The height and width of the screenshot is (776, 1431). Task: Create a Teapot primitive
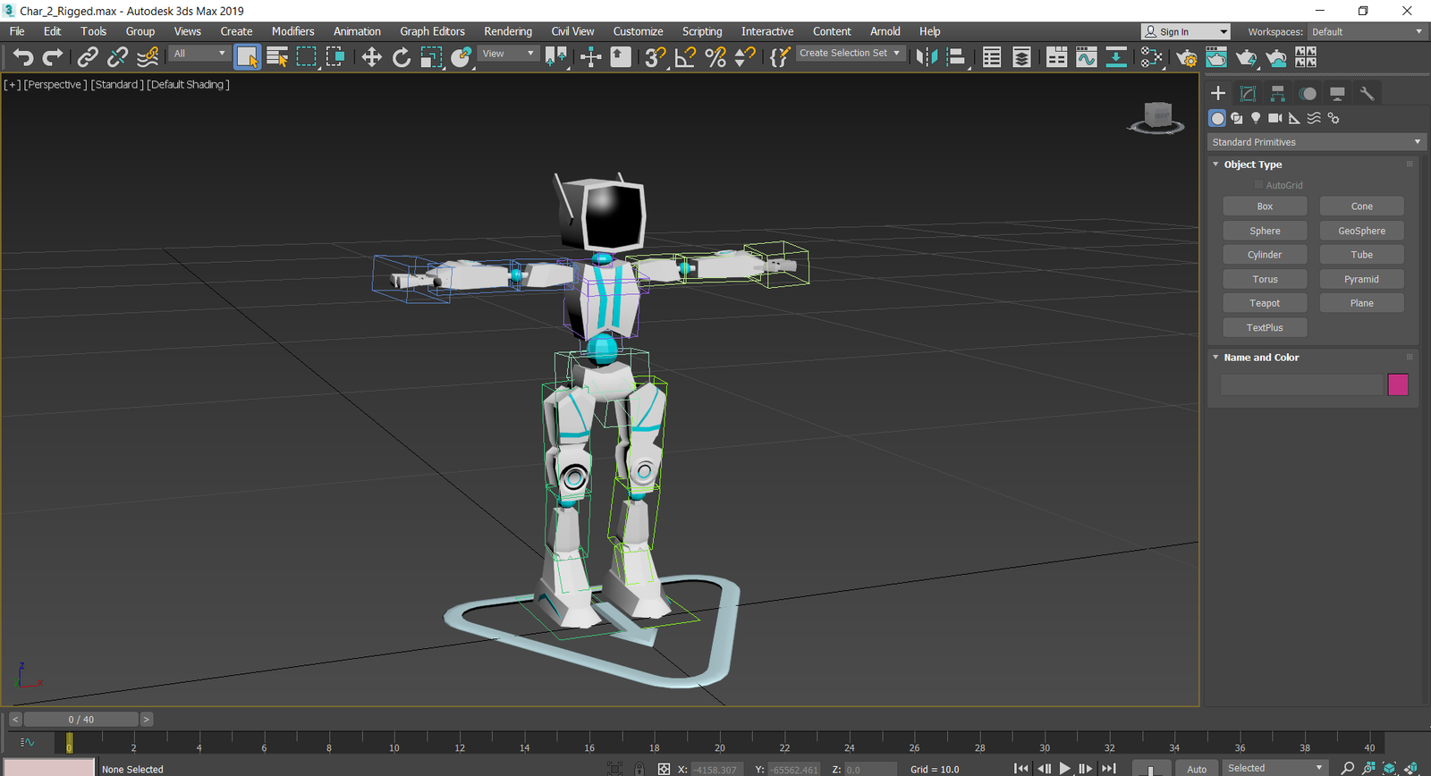point(1264,303)
